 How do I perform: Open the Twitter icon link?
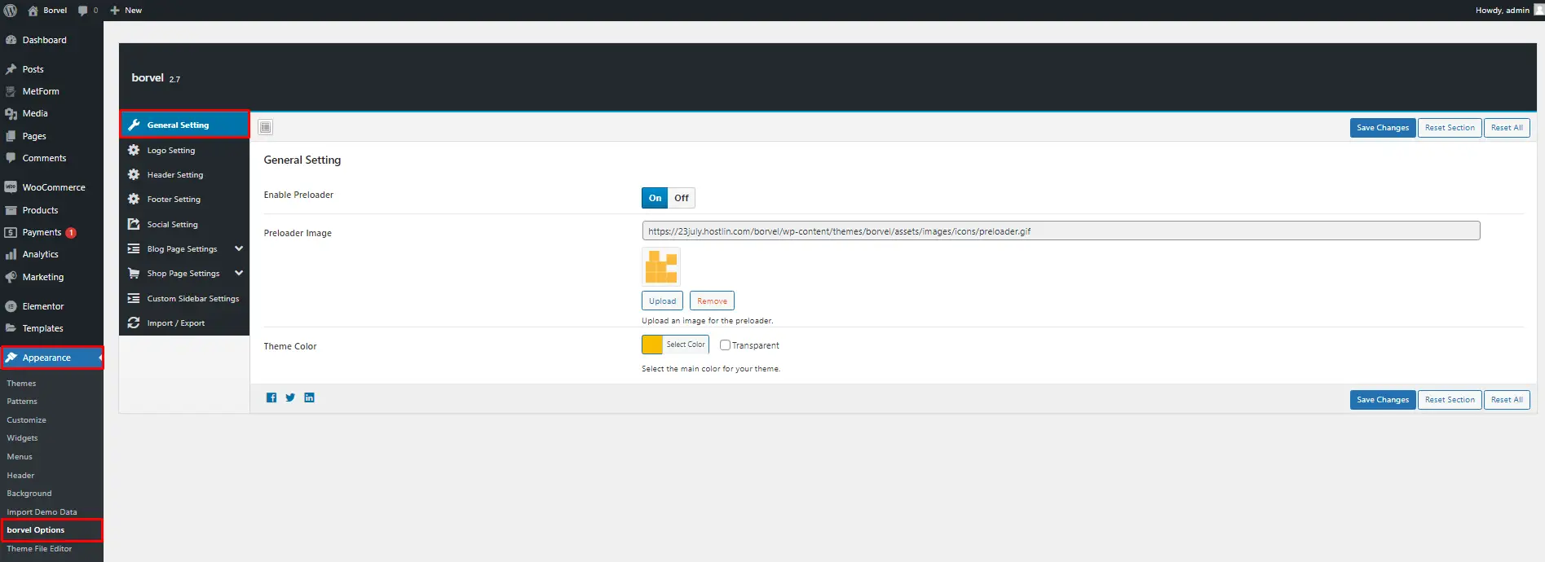point(290,397)
